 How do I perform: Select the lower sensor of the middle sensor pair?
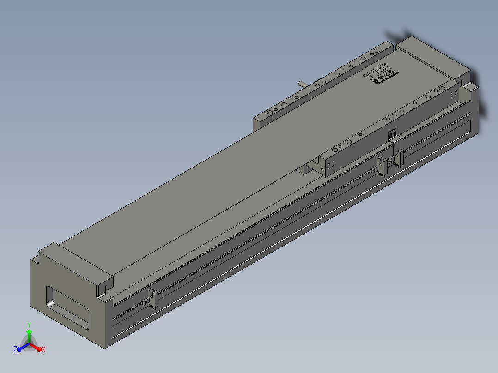click(x=381, y=166)
